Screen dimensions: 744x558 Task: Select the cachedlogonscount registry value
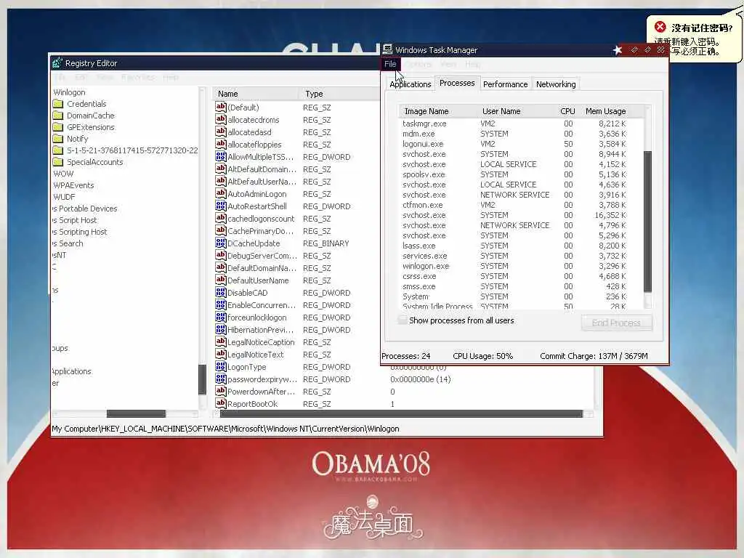click(261, 219)
